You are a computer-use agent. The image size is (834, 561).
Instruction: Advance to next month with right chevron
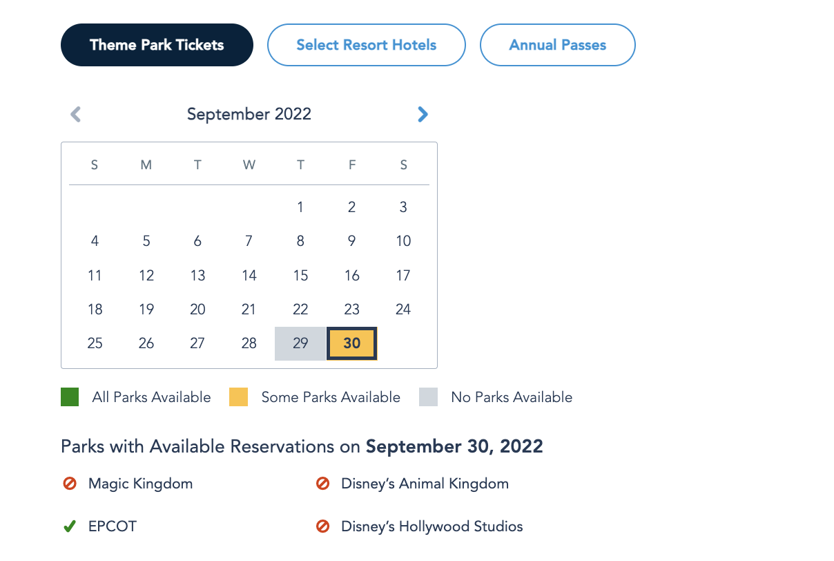tap(423, 114)
